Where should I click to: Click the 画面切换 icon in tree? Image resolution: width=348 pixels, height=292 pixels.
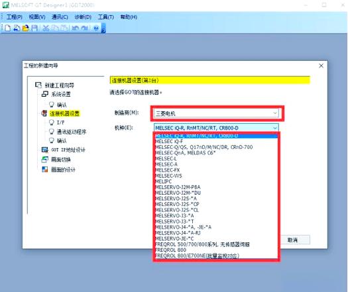tap(45, 160)
